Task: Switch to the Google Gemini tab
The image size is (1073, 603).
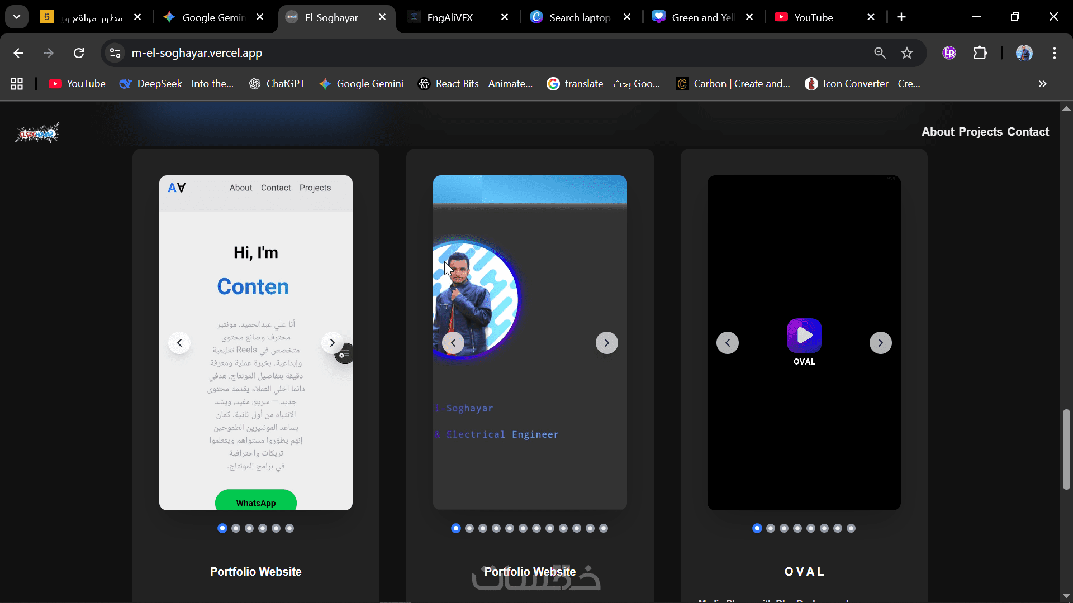Action: point(213,17)
